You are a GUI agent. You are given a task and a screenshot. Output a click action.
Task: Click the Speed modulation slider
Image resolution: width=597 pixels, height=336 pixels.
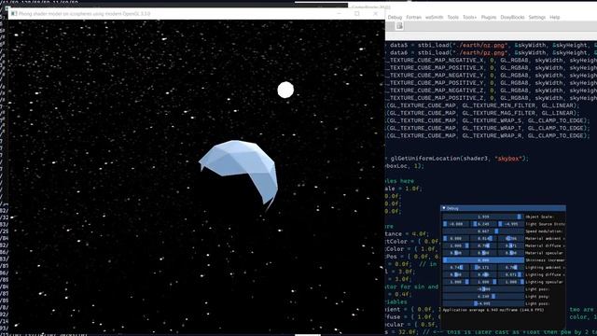pos(483,231)
